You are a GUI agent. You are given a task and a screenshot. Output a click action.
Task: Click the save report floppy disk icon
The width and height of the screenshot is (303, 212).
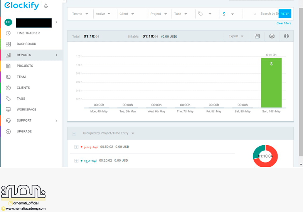[257, 36]
